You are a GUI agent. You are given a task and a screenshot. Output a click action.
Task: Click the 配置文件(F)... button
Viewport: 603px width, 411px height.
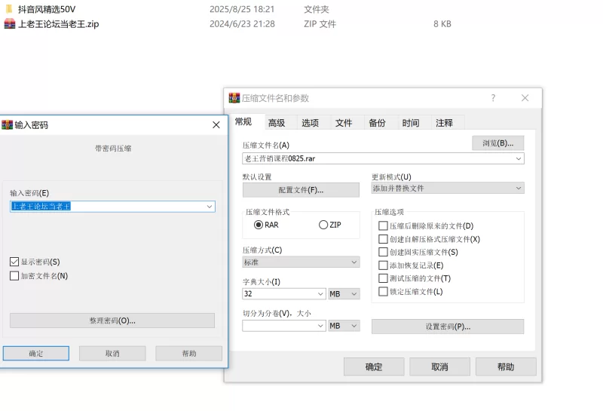pos(301,190)
